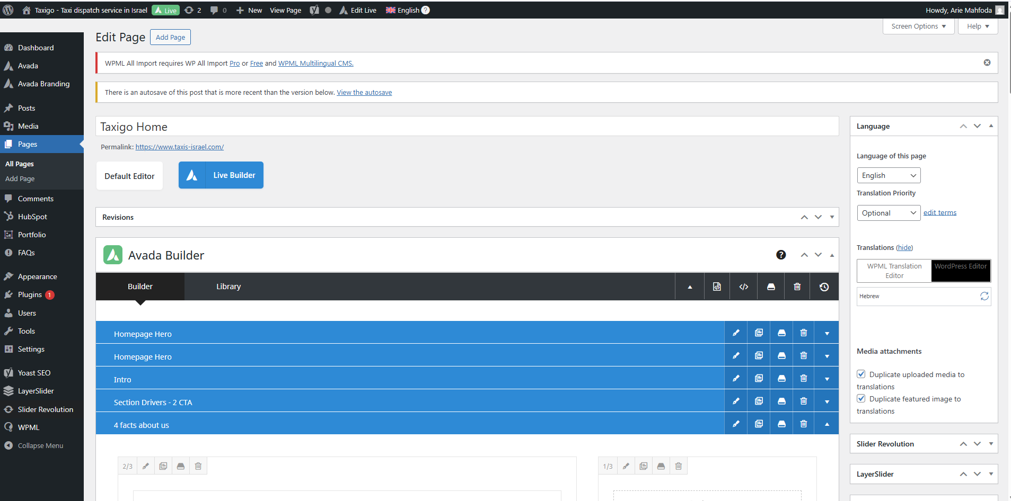The height and width of the screenshot is (501, 1011).
Task: Open the Yoast SEO icon in admin bar
Action: (x=314, y=10)
